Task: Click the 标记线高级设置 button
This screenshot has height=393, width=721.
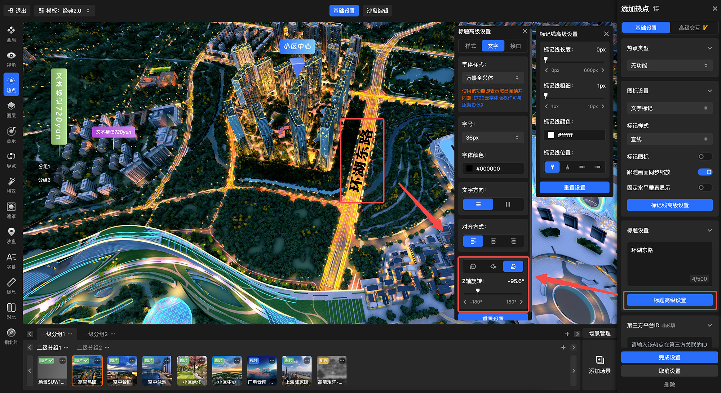Action: click(x=669, y=205)
